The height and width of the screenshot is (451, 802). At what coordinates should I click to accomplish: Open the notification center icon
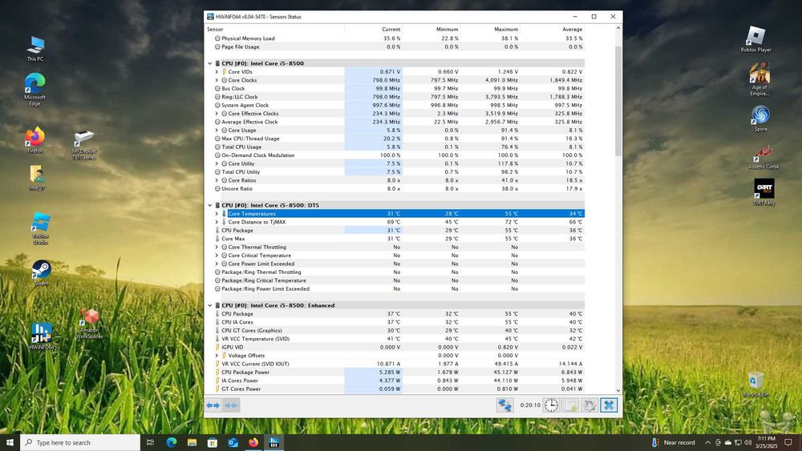pos(788,442)
